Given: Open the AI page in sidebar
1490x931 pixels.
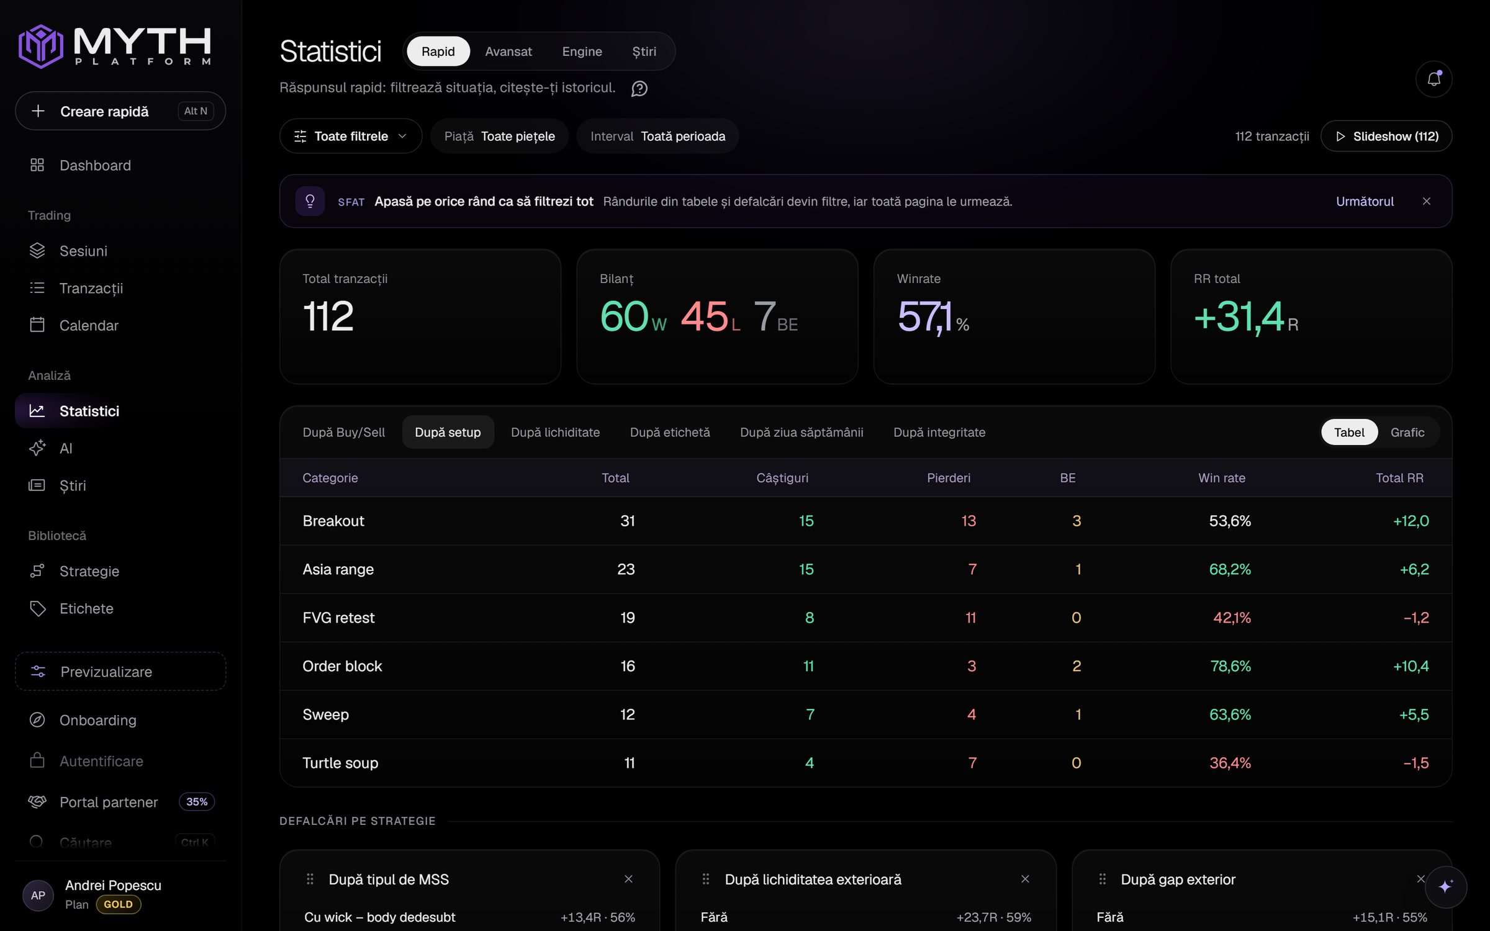Looking at the screenshot, I should click(120, 448).
